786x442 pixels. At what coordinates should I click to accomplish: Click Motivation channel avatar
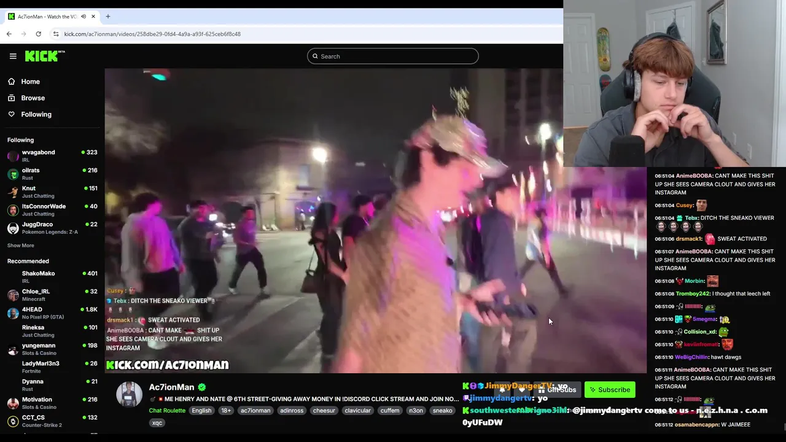click(13, 403)
